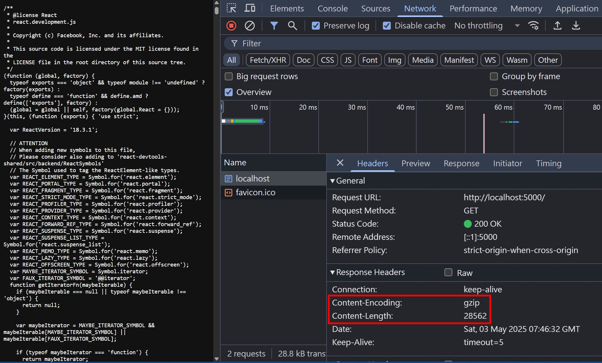Viewport: 602px width, 363px height.
Task: Switch to Console tab
Action: point(333,9)
